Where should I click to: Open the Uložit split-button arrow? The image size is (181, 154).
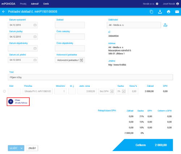click(x=22, y=148)
